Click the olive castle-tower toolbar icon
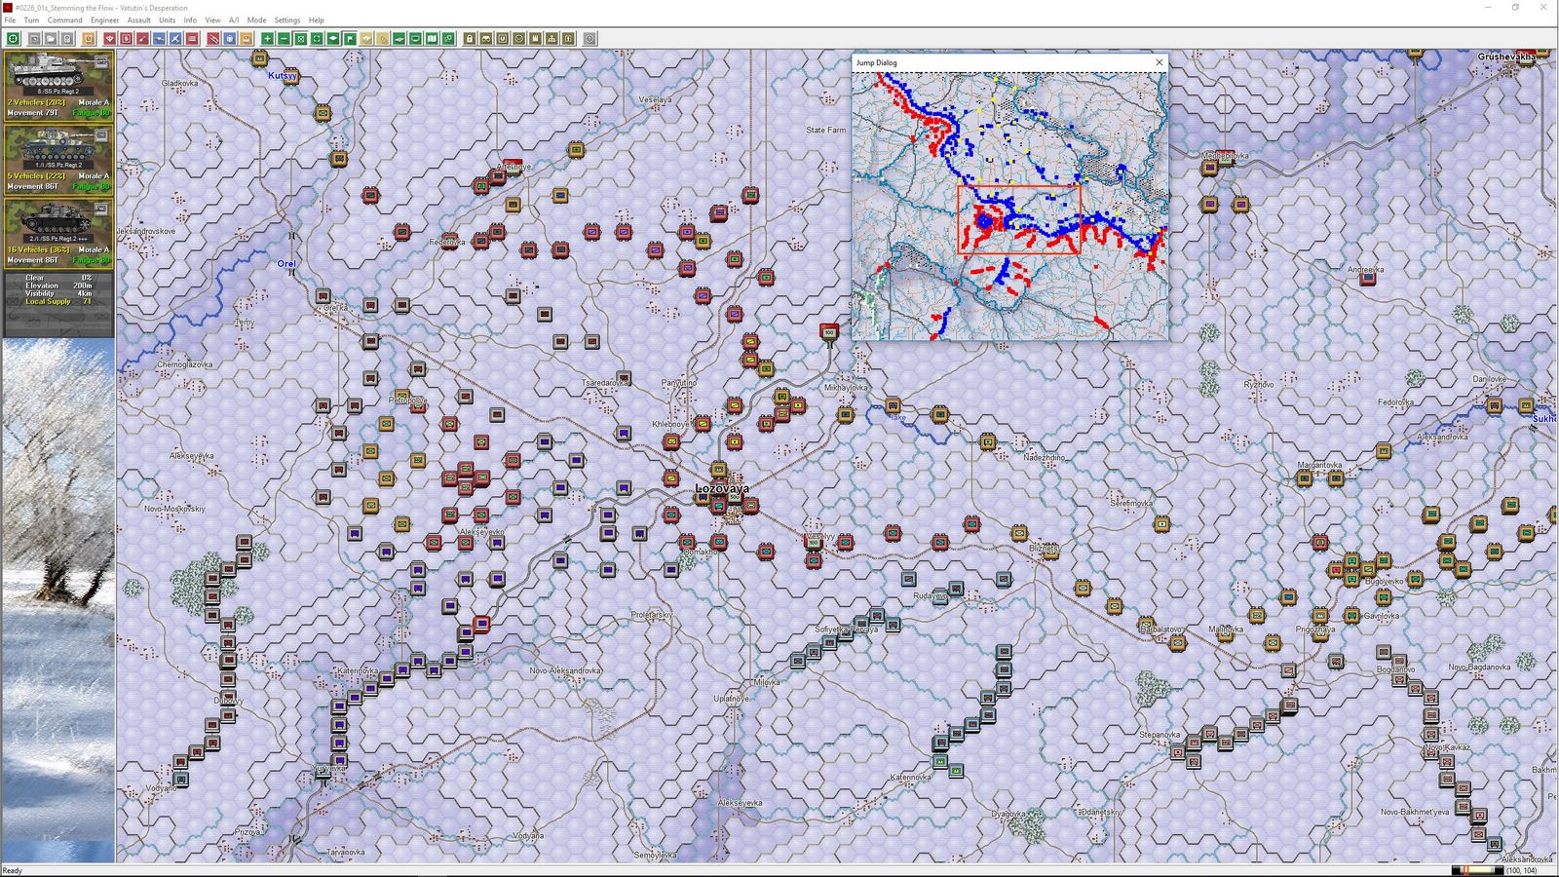This screenshot has width=1559, height=877. click(535, 39)
